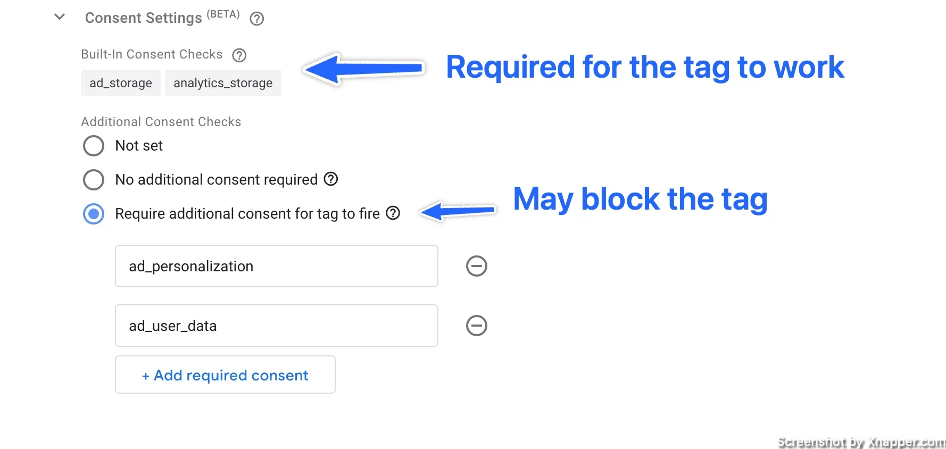Screen dimensions: 946x449
Task: Click blue arrow pointing at built-in consent chips
Action: [364, 69]
